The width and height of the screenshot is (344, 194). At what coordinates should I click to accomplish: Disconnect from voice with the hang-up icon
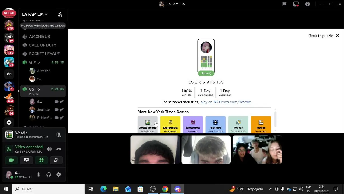(59, 149)
